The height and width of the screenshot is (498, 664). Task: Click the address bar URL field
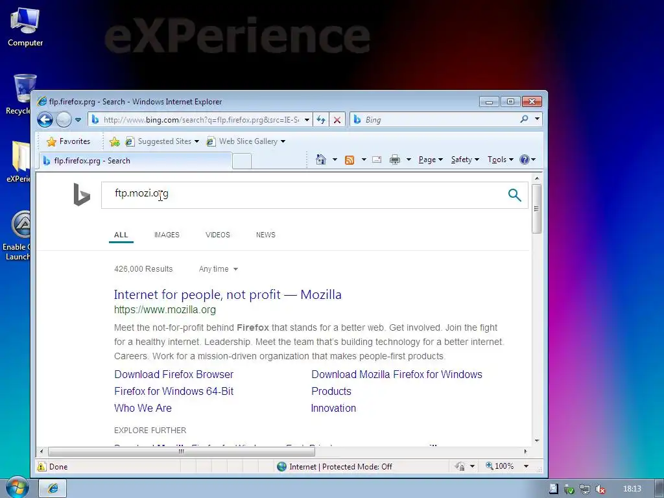[x=201, y=120]
